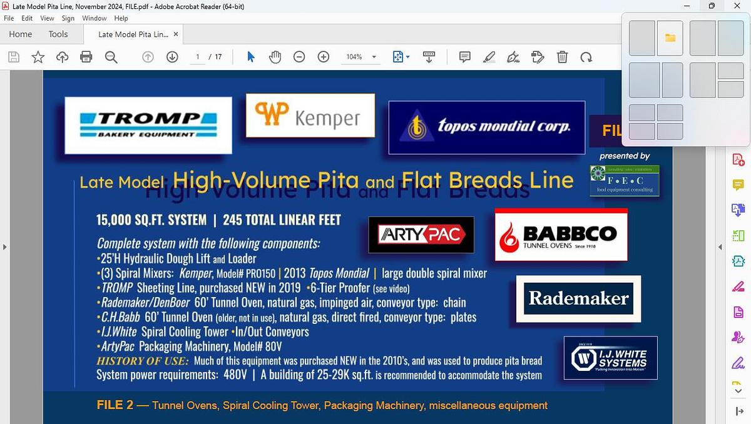Go to the Home tab
This screenshot has width=751, height=424.
21,34
